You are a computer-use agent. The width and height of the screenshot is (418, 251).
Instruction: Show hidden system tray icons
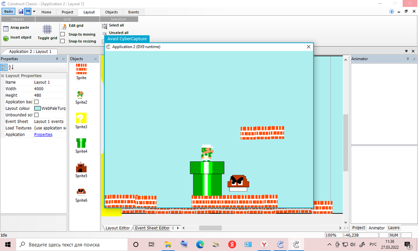pyautogui.click(x=329, y=244)
